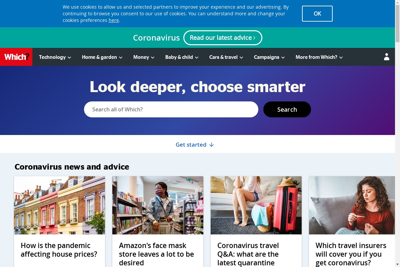Open the user account profile icon
The height and width of the screenshot is (267, 400).
(x=386, y=57)
